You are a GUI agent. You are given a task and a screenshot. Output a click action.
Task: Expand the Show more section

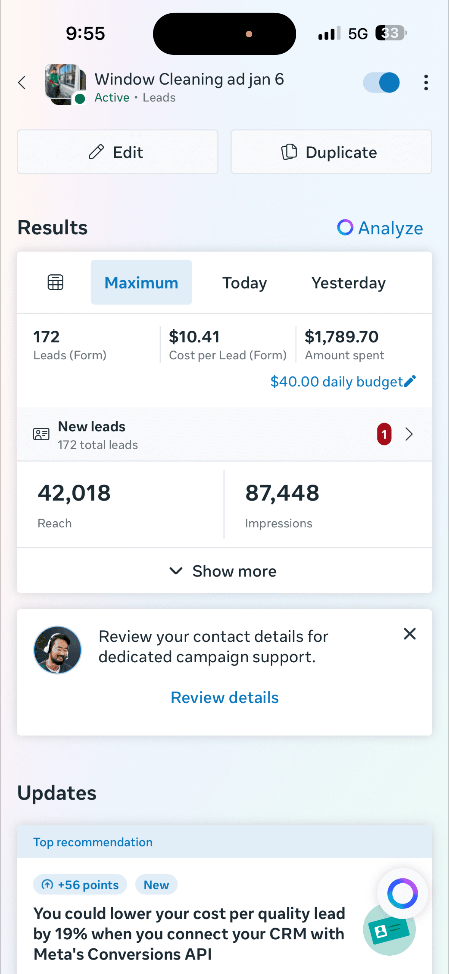(224, 571)
